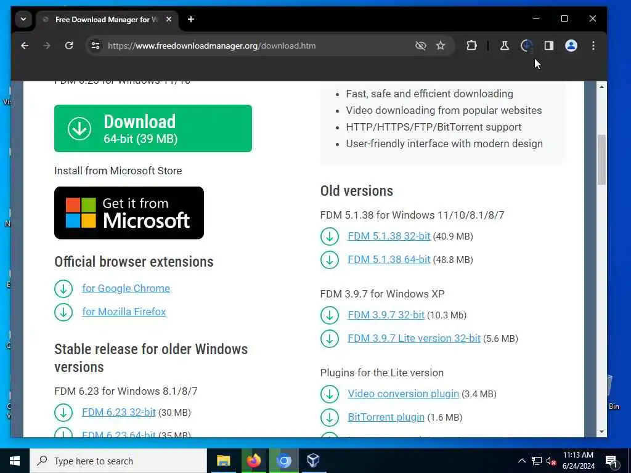The height and width of the screenshot is (473, 631).
Task: Open the Chrome Labs flask icon
Action: 504,46
